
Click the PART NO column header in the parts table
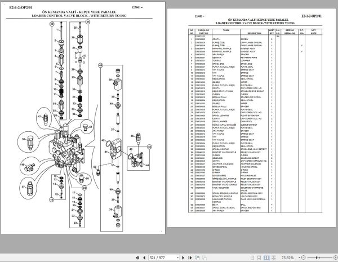click(203, 33)
